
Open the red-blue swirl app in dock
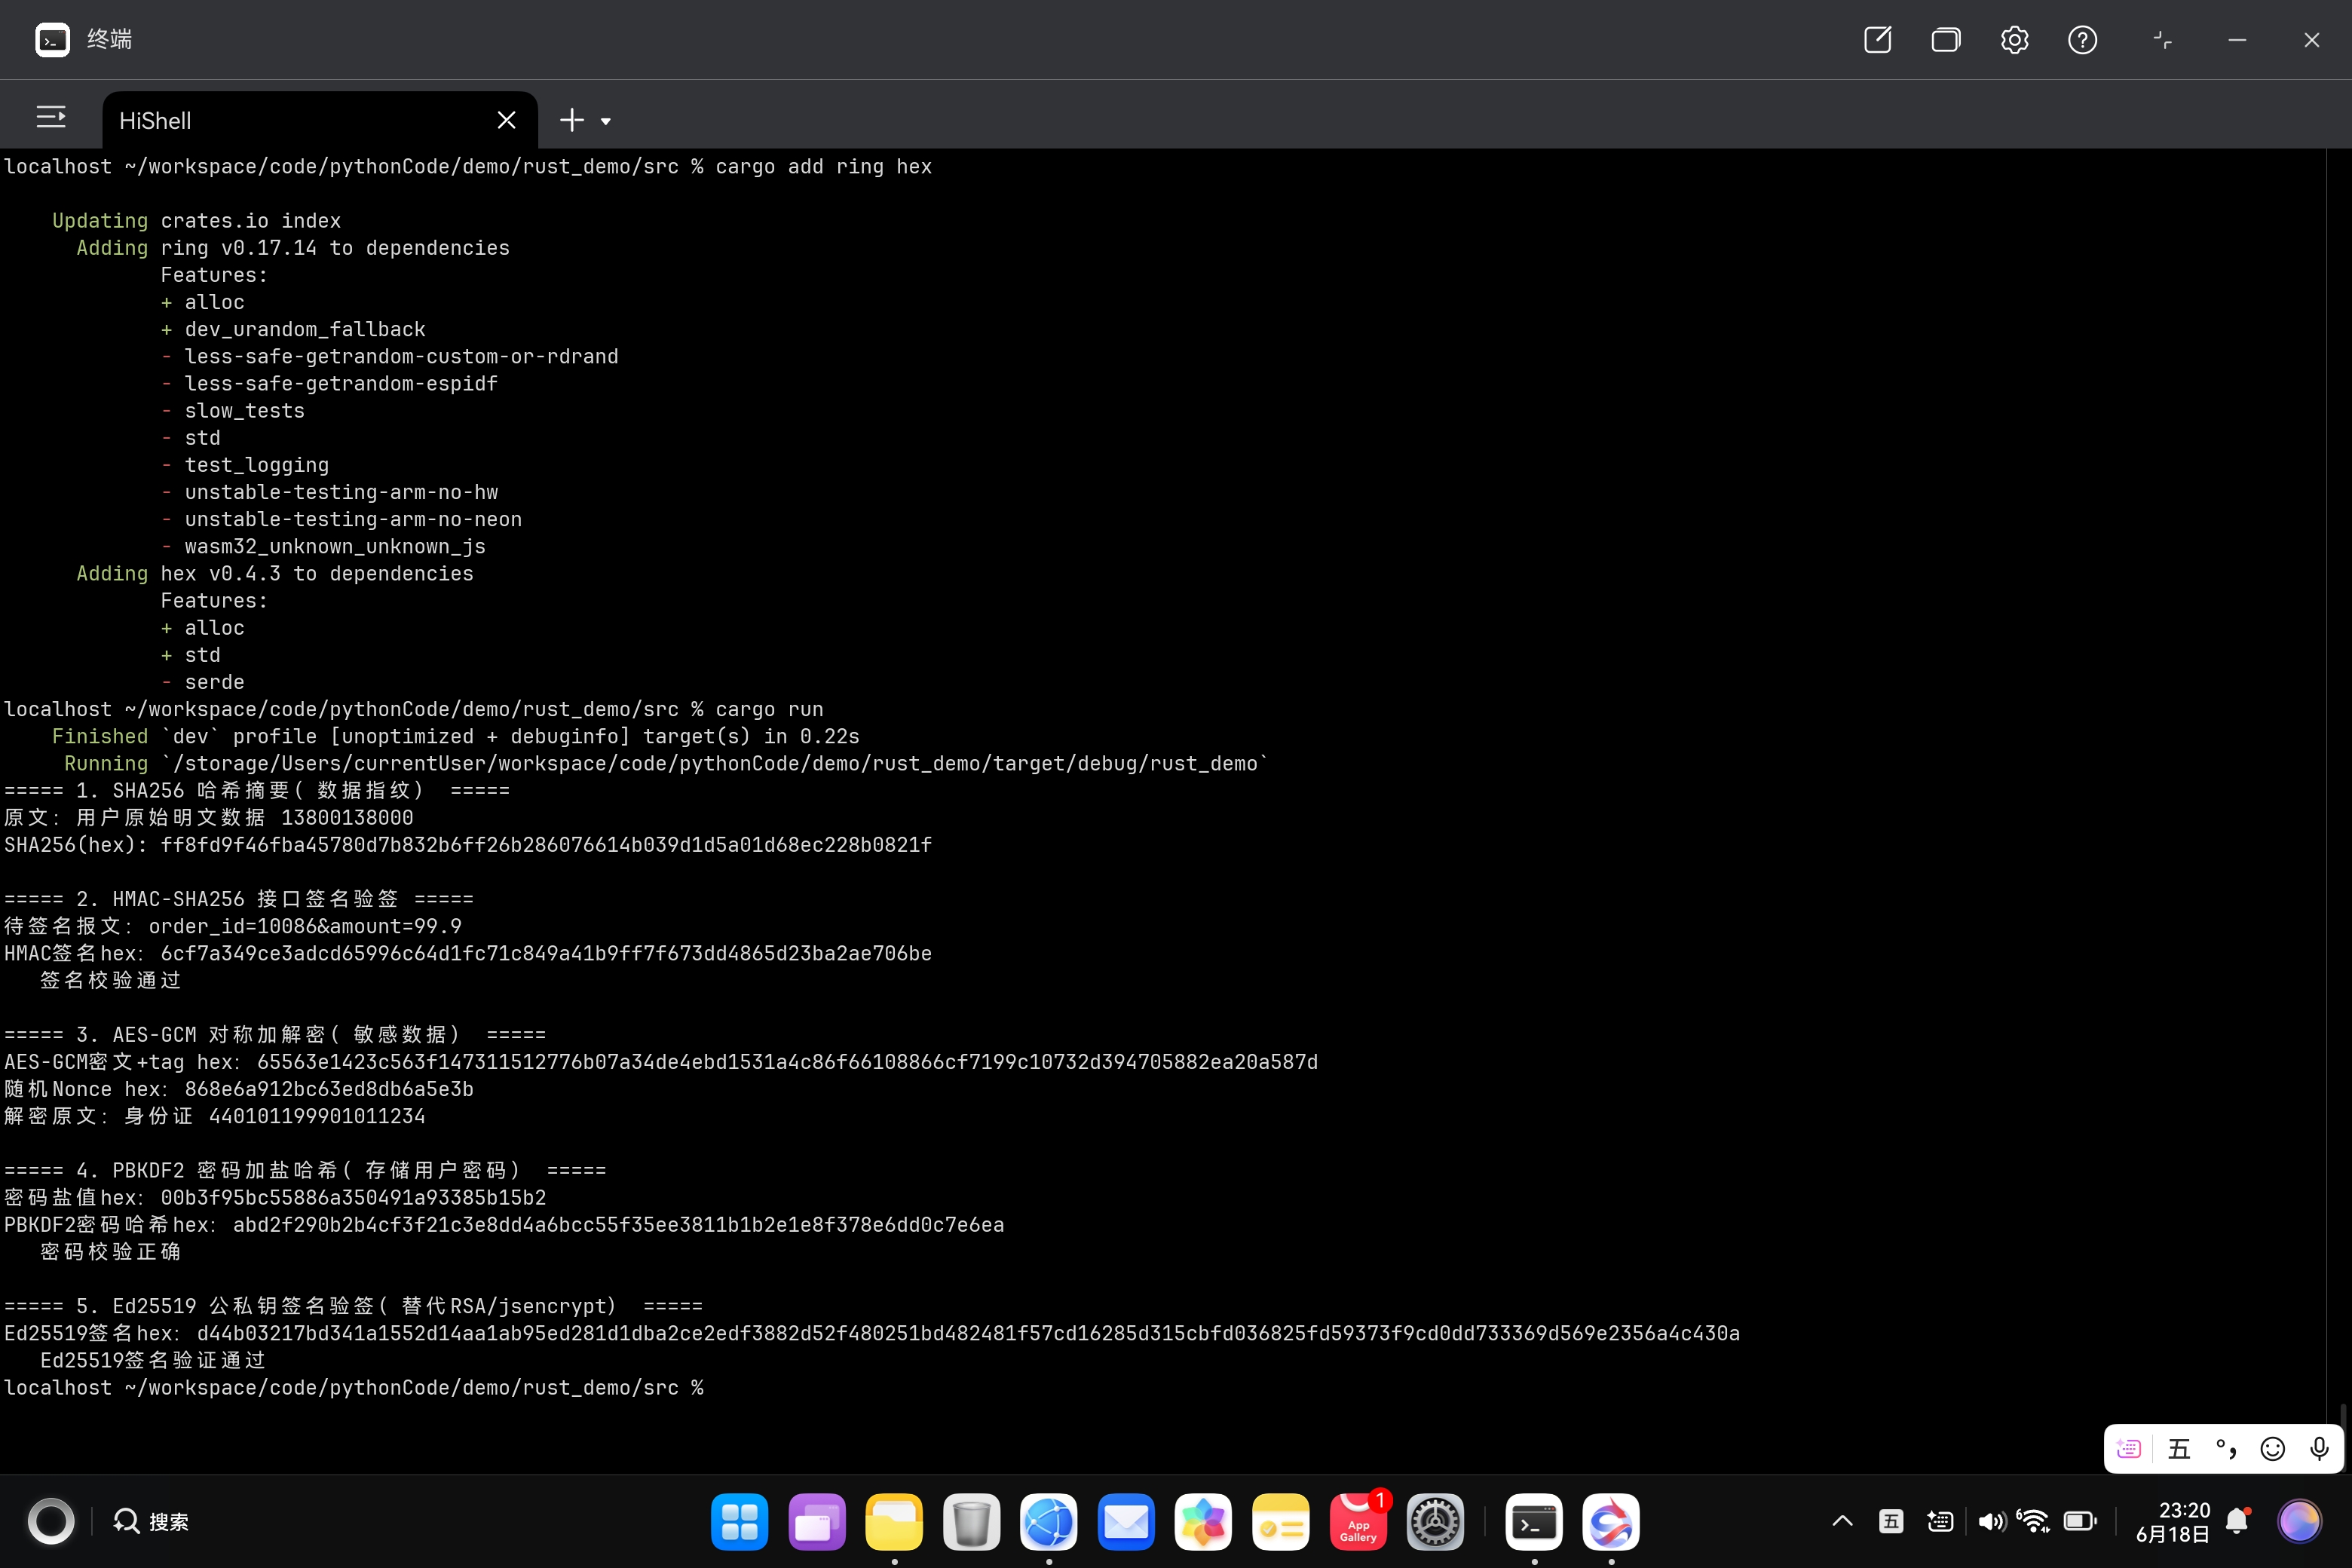[x=1611, y=1521]
